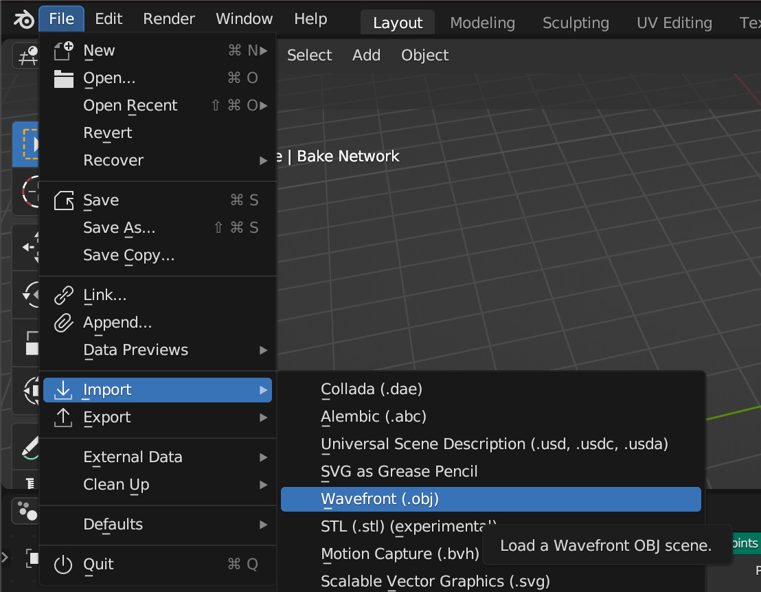Expand the Clean Up submenu
The image size is (761, 592).
pos(157,485)
